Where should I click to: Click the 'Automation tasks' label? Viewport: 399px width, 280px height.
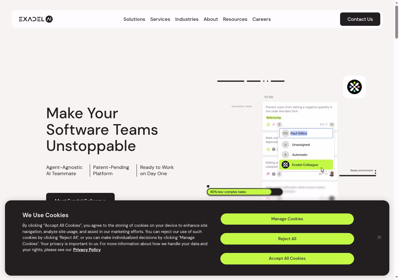(x=242, y=106)
